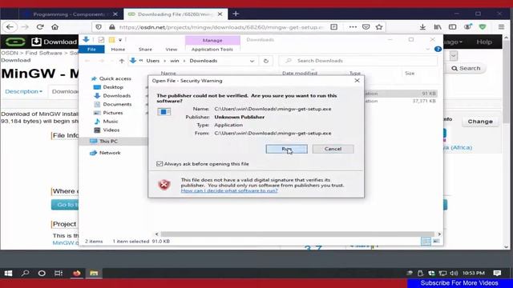
Task: Toggle reader view icon in address bar
Action: click(x=333, y=27)
